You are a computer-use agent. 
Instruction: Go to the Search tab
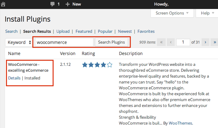11,31
